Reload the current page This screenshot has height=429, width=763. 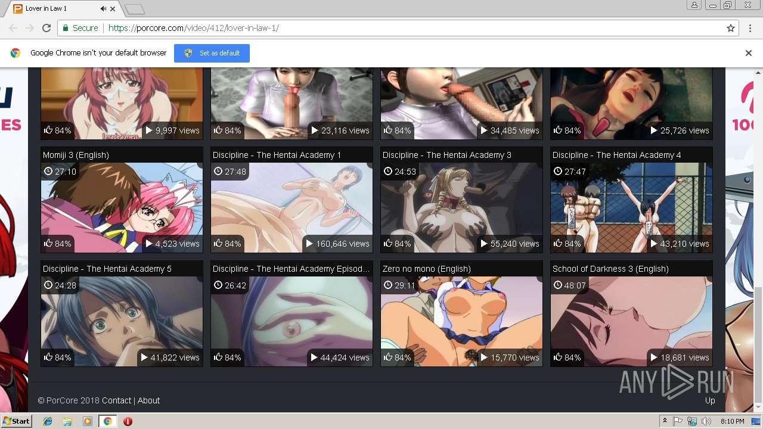pyautogui.click(x=46, y=28)
